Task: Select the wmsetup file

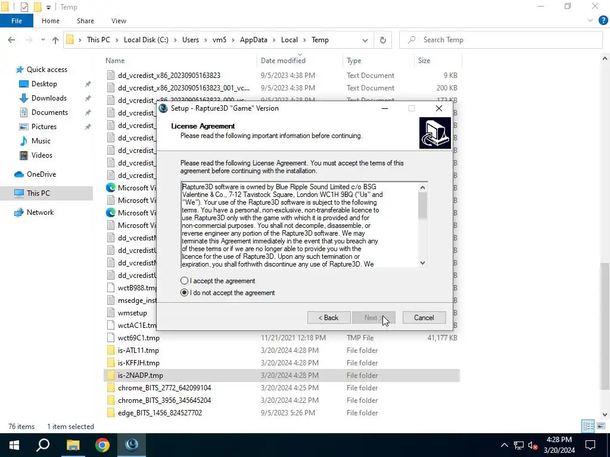Action: [132, 313]
